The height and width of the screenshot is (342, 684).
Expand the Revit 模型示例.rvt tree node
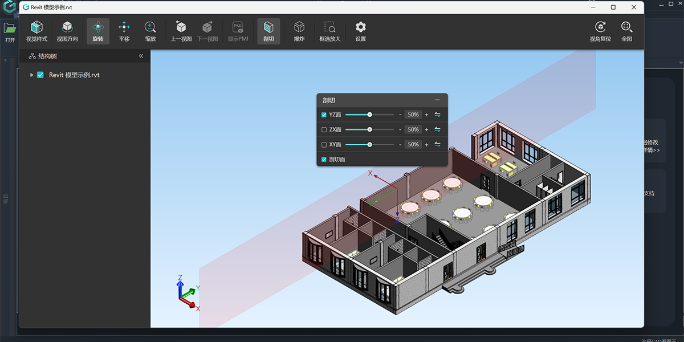32,75
